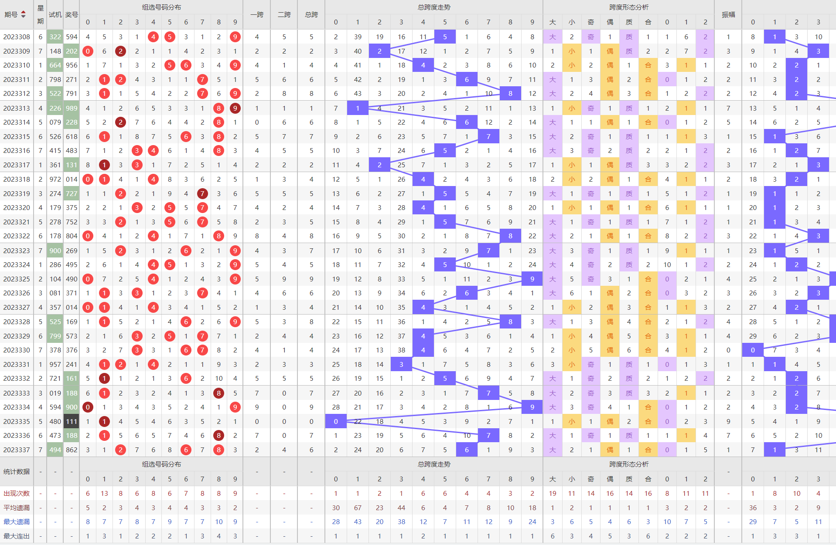Click highlighted total span 3 in row 2023331
The width and height of the screenshot is (836, 545).
click(401, 365)
